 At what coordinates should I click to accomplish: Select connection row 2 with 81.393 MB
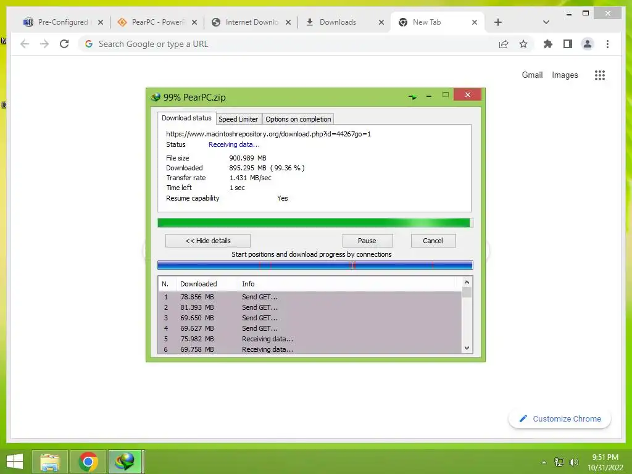[310, 307]
